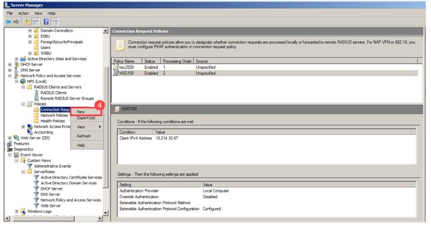The image size is (431, 228).
Task: Expand the Web Server (IIS) node
Action: click(x=10, y=138)
